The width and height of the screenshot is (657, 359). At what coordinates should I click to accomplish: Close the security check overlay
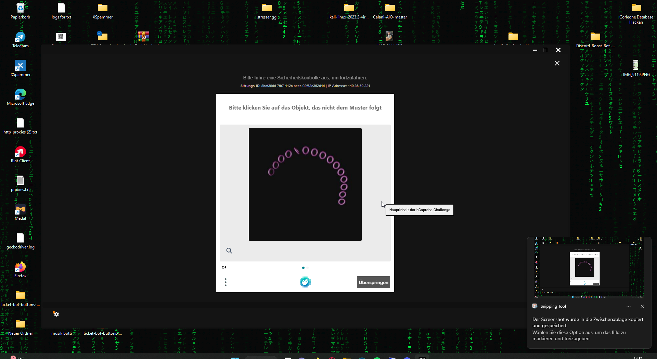point(557,63)
